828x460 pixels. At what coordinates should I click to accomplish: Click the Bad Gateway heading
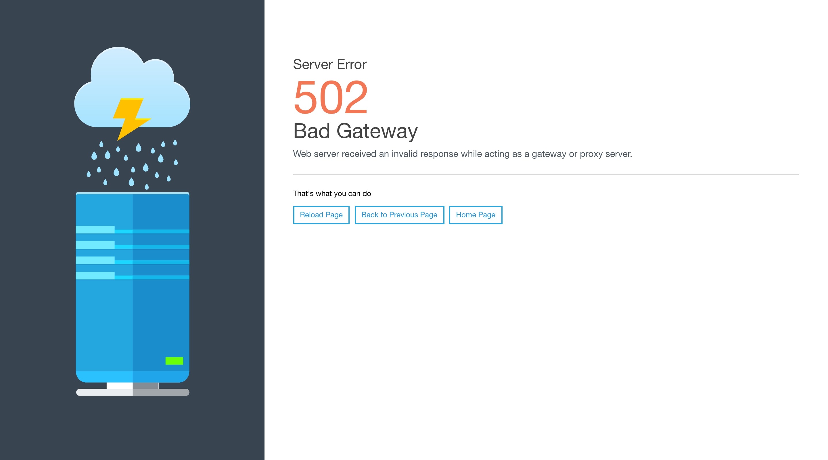355,131
